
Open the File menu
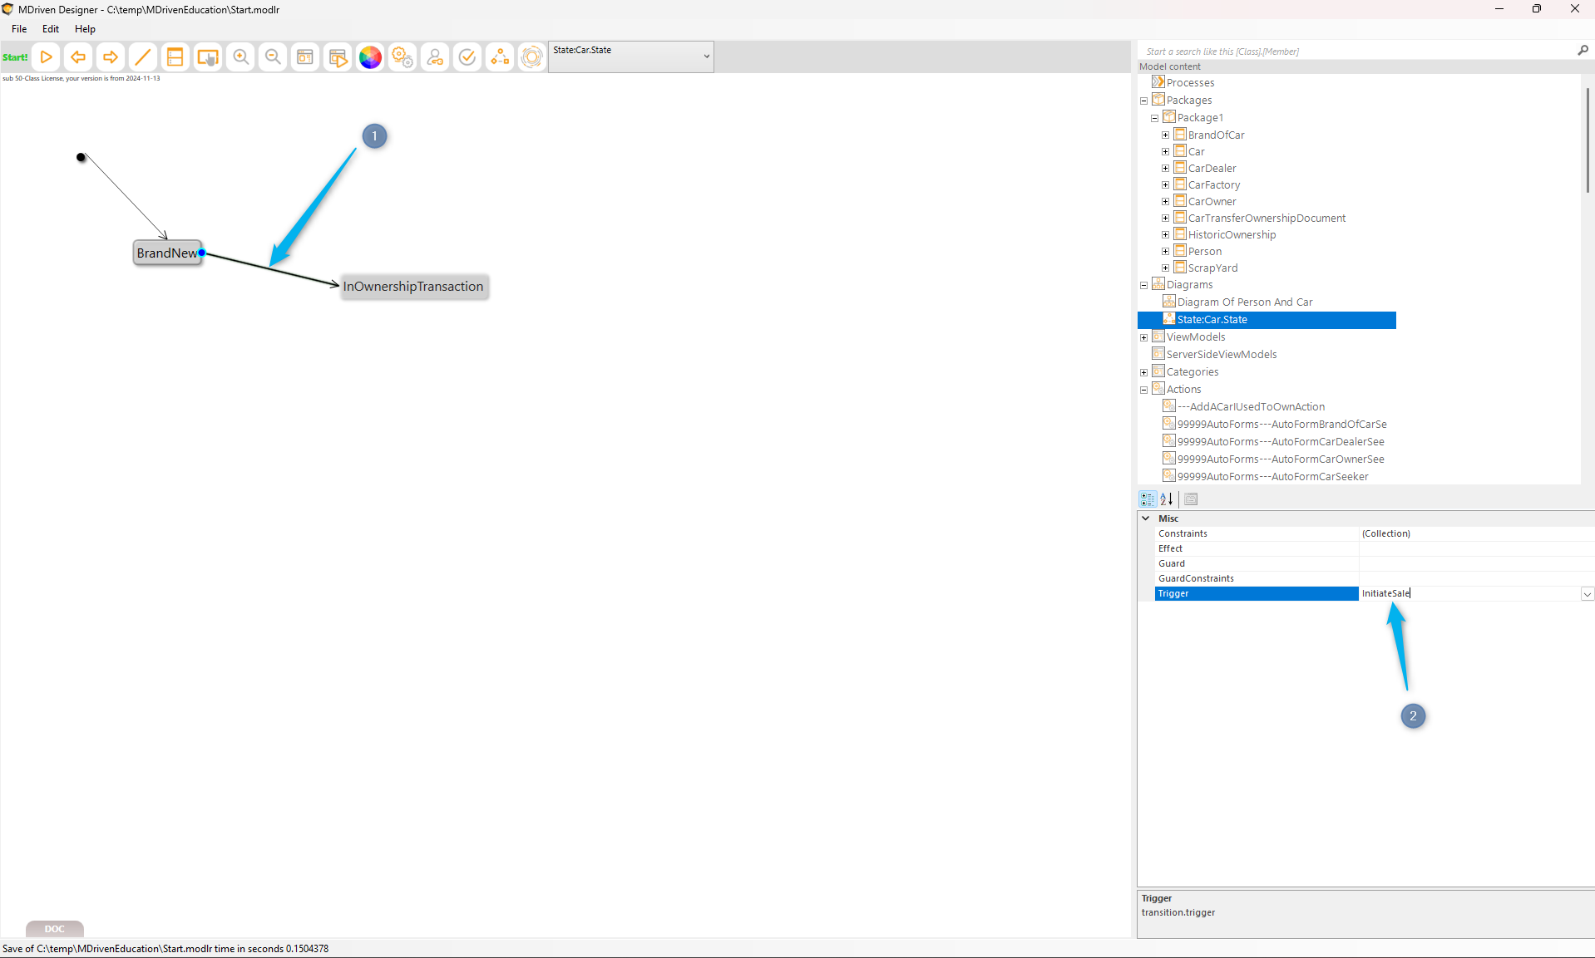19,29
